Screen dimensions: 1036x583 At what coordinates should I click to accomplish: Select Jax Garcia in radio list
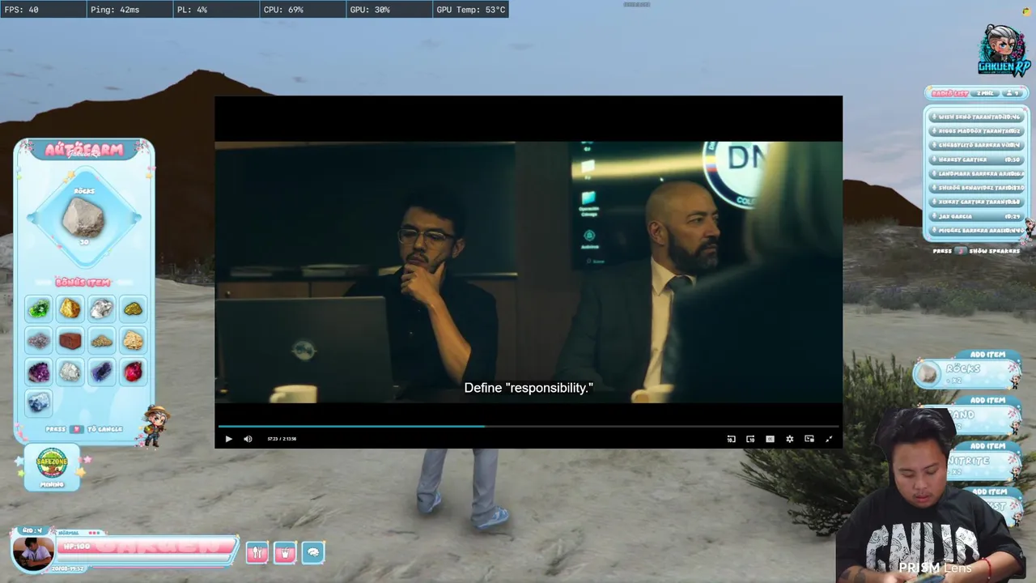click(977, 216)
